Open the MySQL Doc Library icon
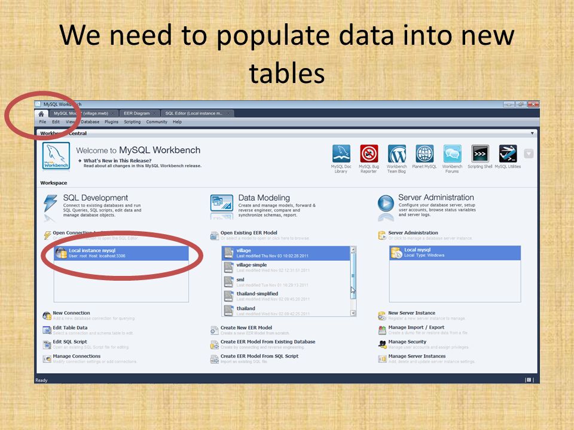Image resolution: width=574 pixels, height=430 pixels. tap(341, 153)
